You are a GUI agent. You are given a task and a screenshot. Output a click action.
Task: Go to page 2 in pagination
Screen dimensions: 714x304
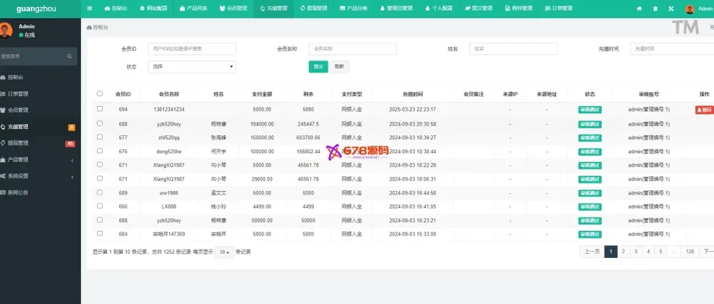pyautogui.click(x=623, y=252)
